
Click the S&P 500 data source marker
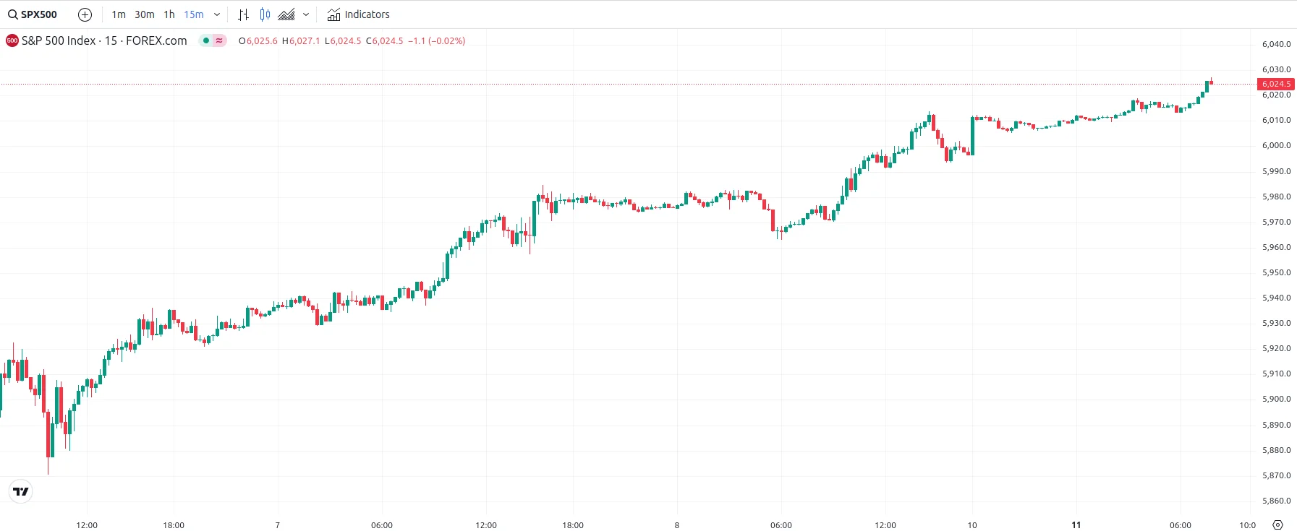(x=11, y=40)
